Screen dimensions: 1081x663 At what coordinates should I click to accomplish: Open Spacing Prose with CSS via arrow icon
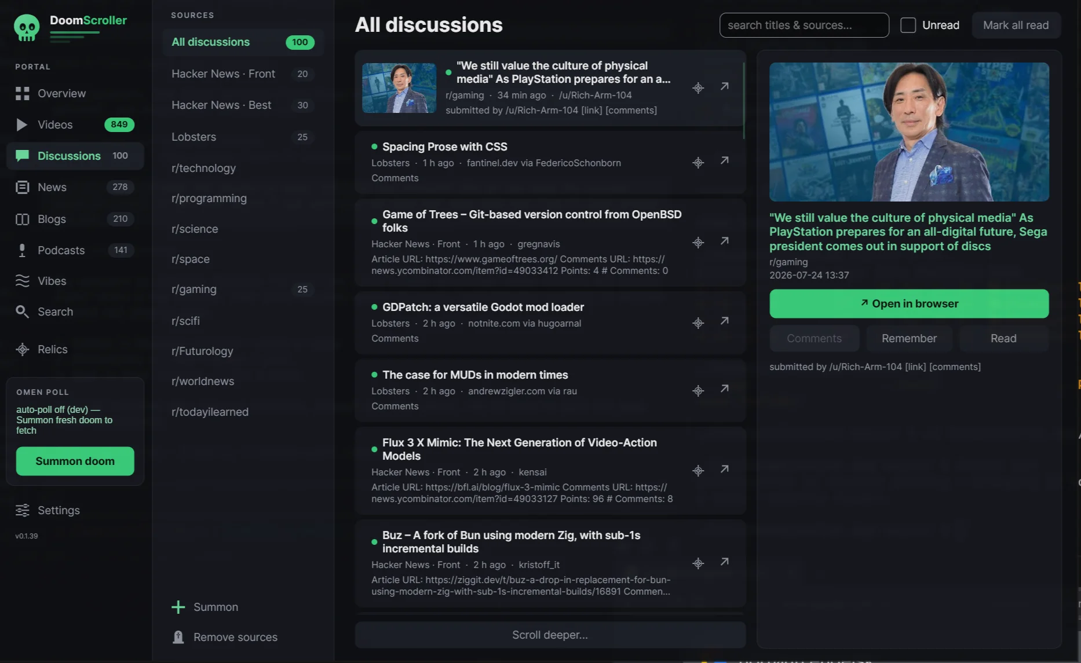725,160
